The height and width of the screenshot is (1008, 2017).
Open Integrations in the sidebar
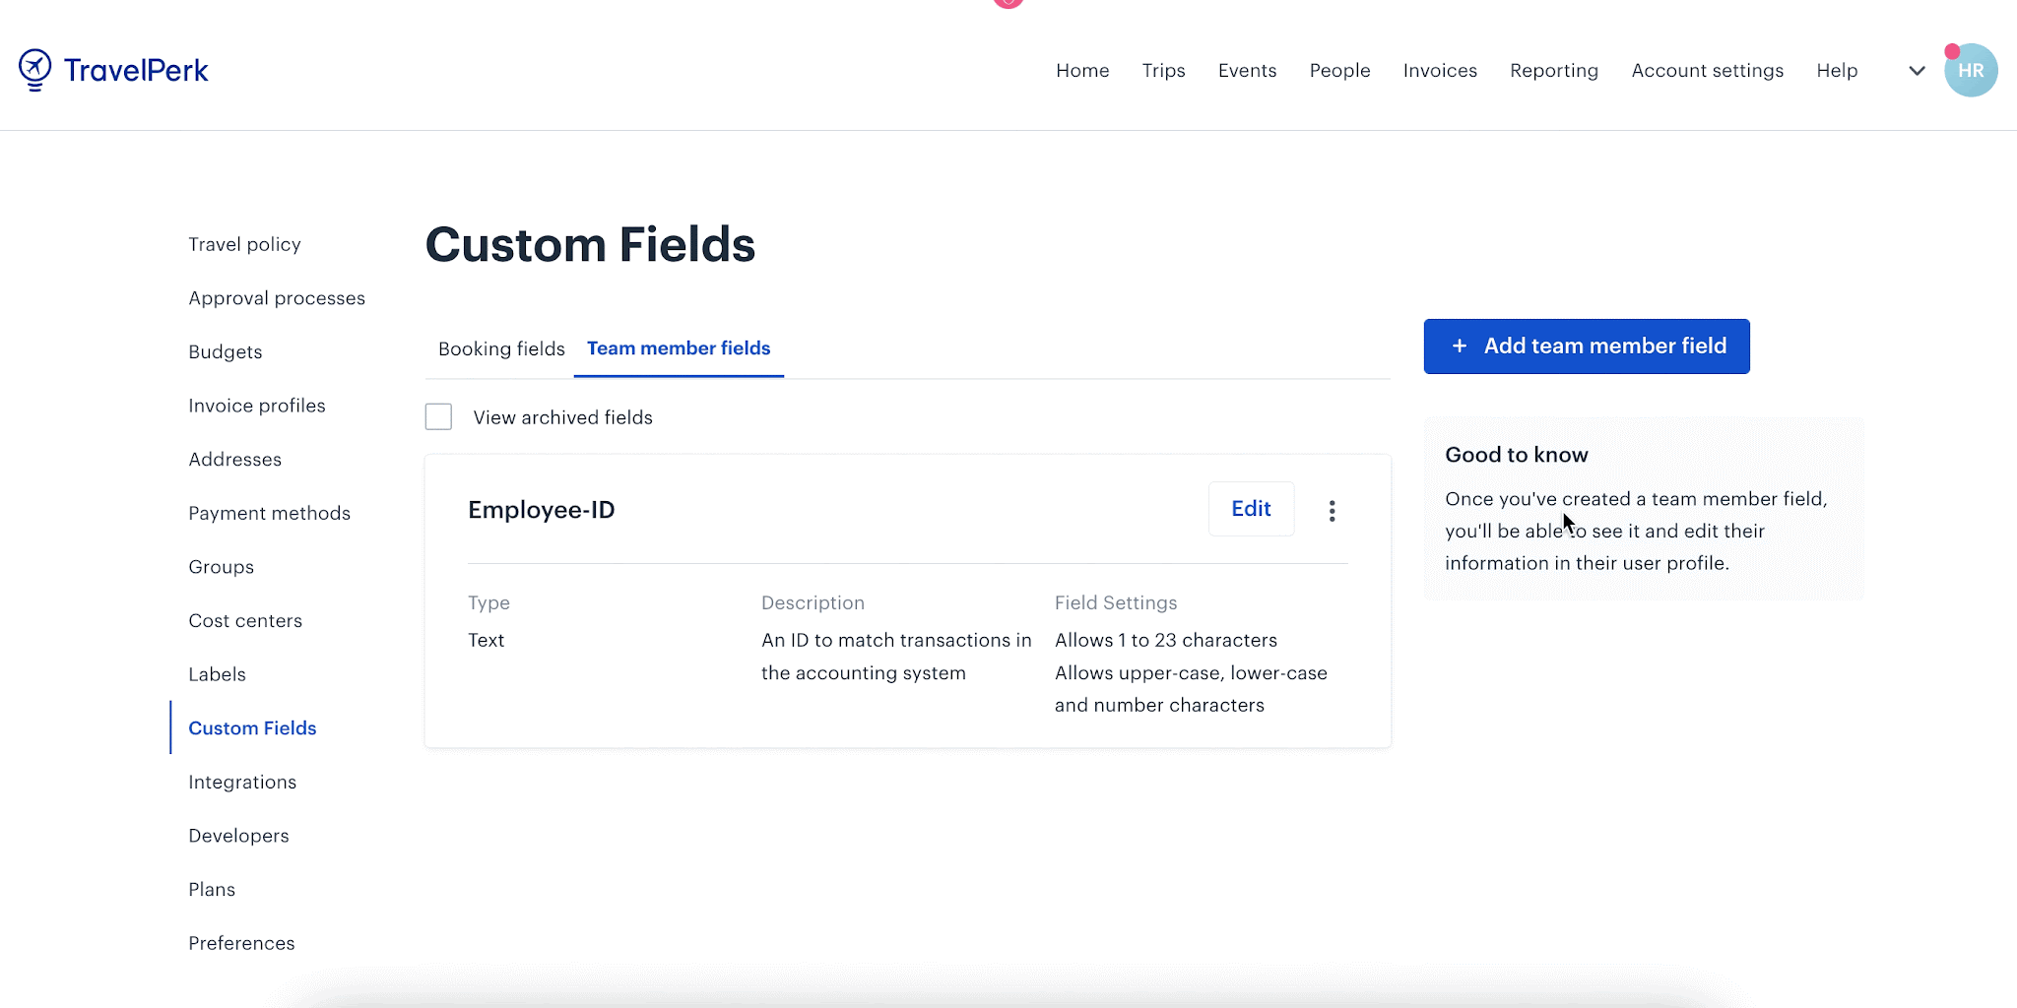[x=242, y=782]
